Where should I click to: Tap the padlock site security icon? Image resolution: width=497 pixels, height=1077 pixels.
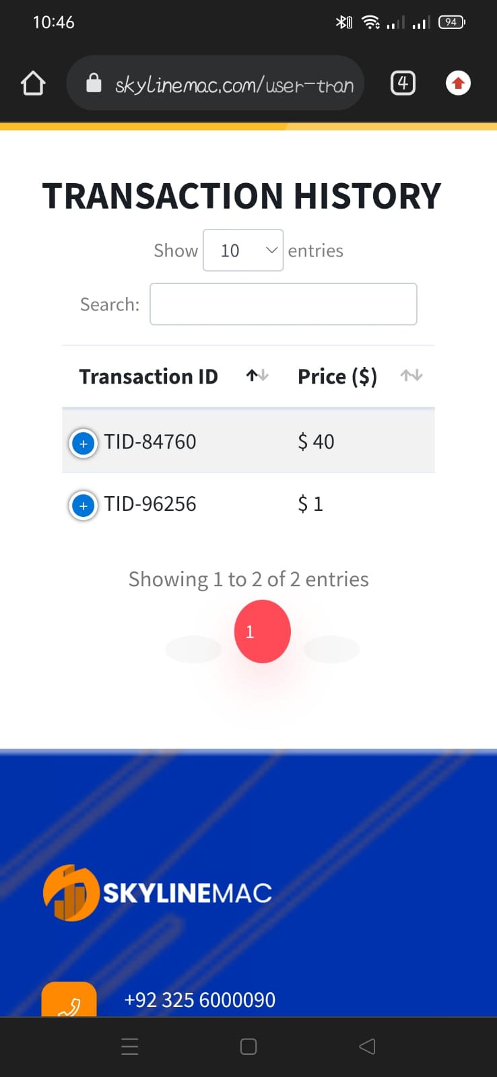pyautogui.click(x=94, y=83)
